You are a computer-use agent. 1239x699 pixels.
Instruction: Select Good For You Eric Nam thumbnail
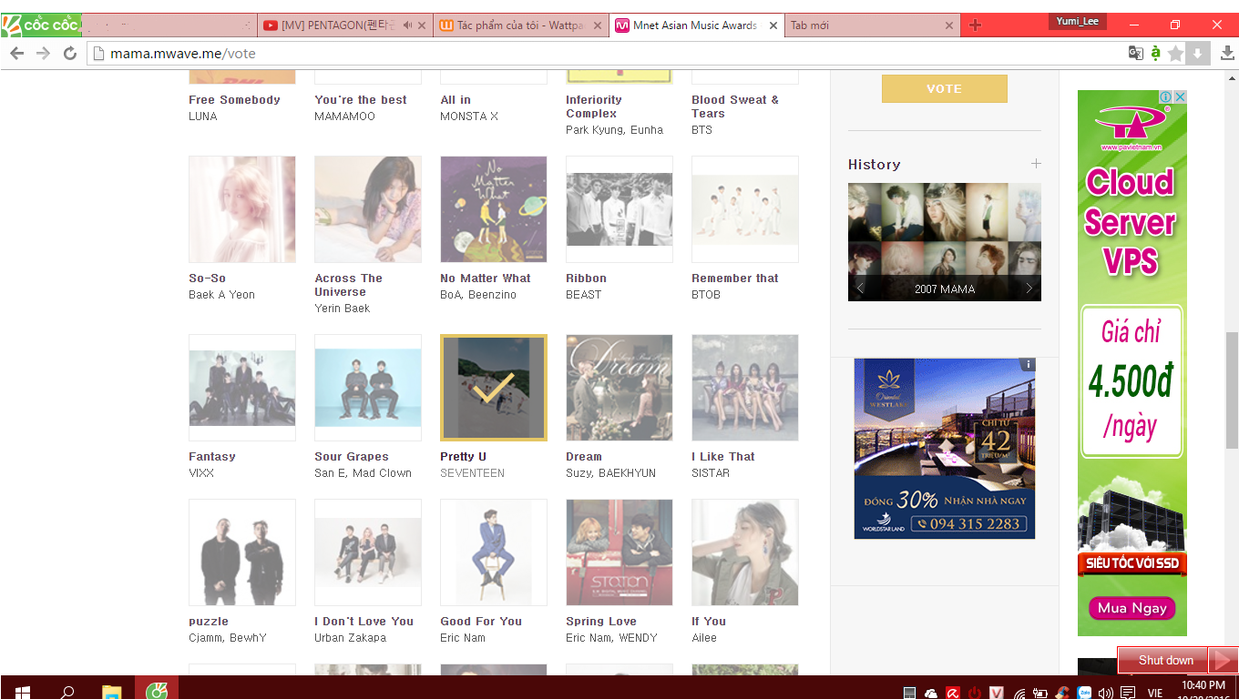(494, 552)
